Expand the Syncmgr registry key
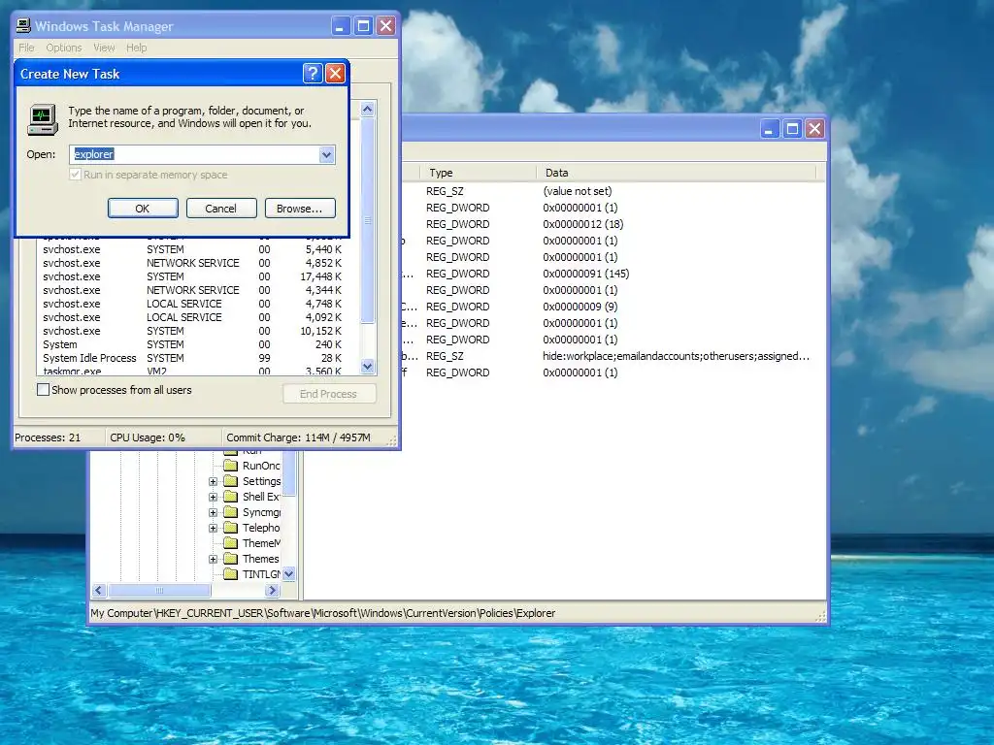994x745 pixels. click(x=213, y=512)
